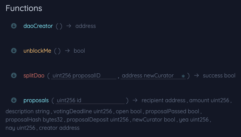Click the bool return type of unblockMe
This screenshot has height=137, width=241.
[79, 51]
